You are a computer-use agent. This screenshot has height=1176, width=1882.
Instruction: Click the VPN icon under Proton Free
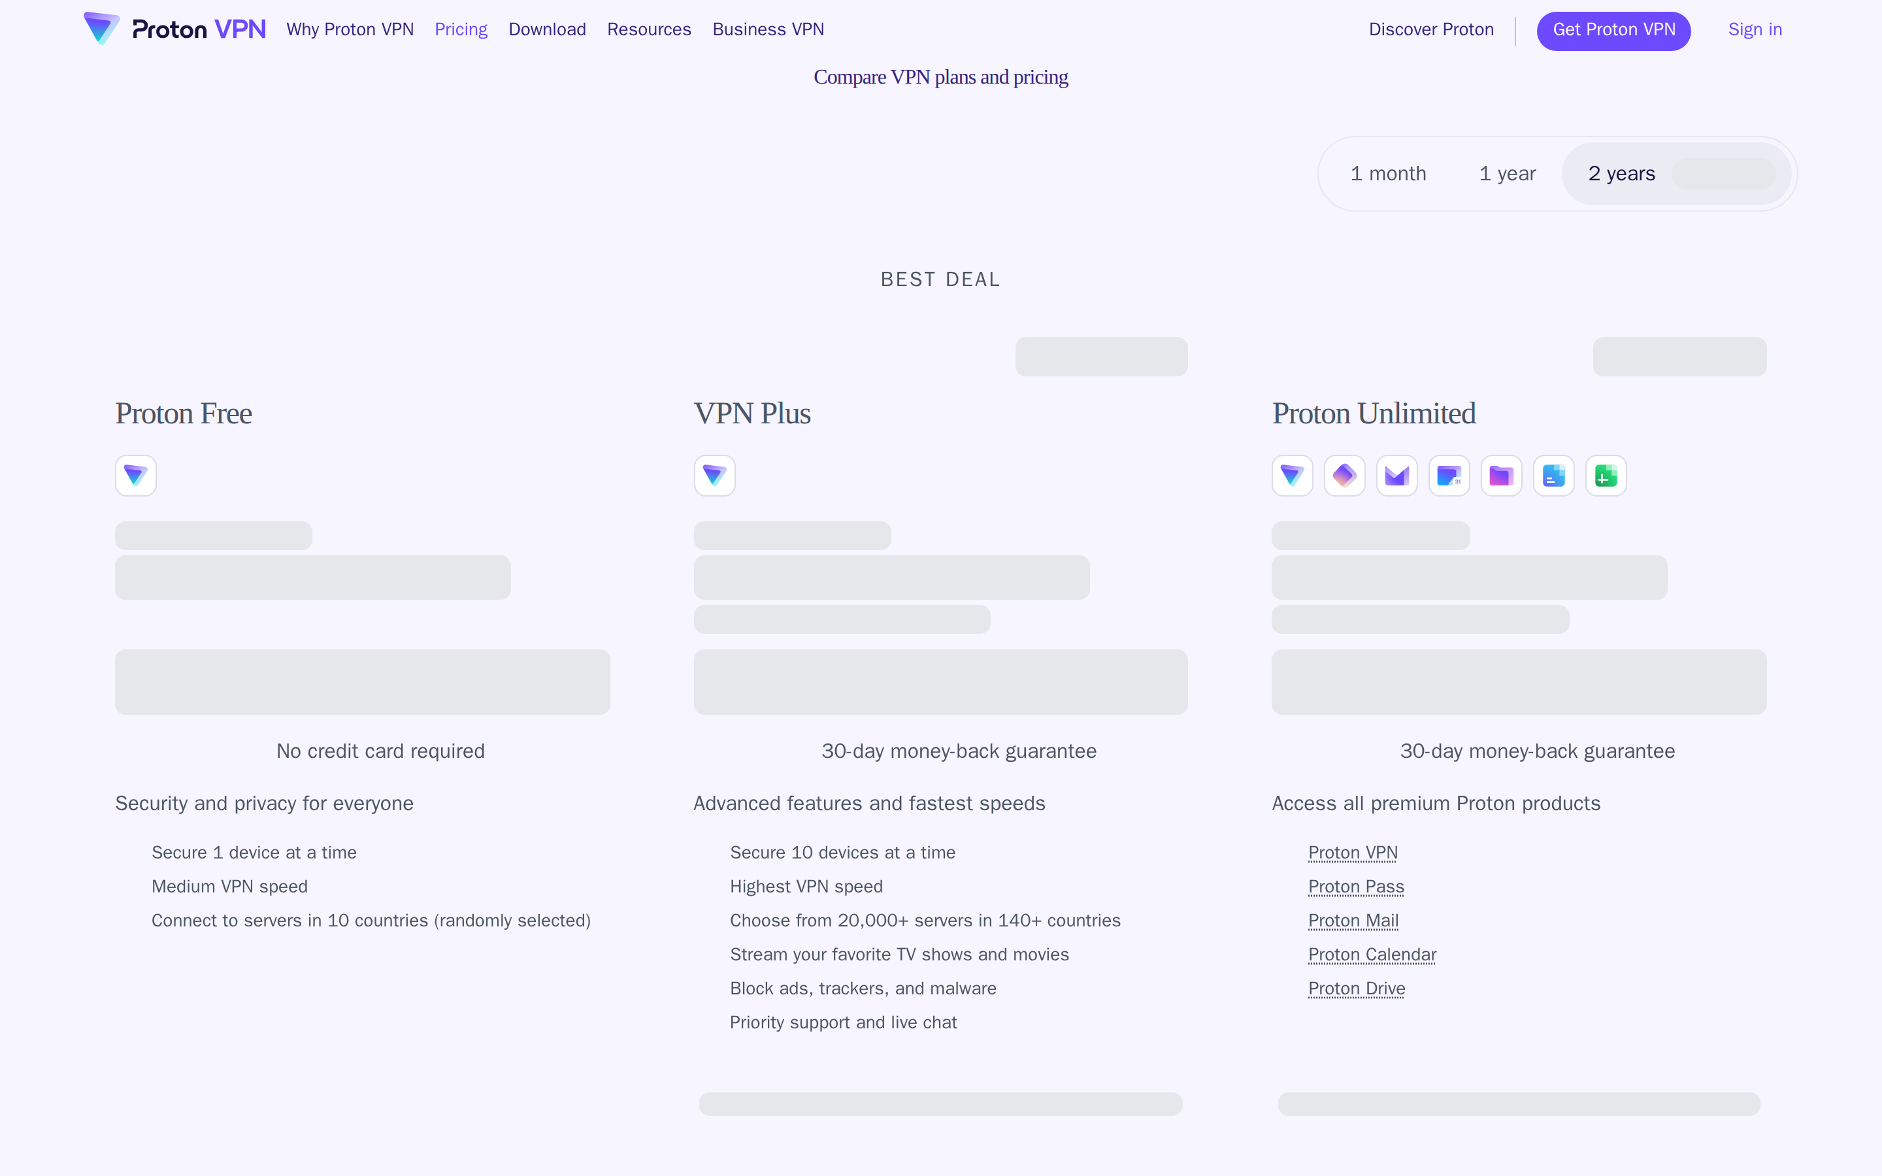tap(136, 475)
